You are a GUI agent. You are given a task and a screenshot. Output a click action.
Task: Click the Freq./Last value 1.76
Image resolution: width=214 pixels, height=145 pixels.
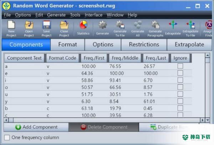point(148,95)
